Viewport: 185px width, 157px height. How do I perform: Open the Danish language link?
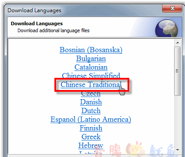point(91,102)
